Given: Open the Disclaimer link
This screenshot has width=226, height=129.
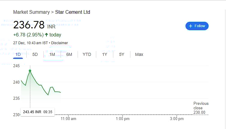Looking at the screenshot, I should 59,43.
